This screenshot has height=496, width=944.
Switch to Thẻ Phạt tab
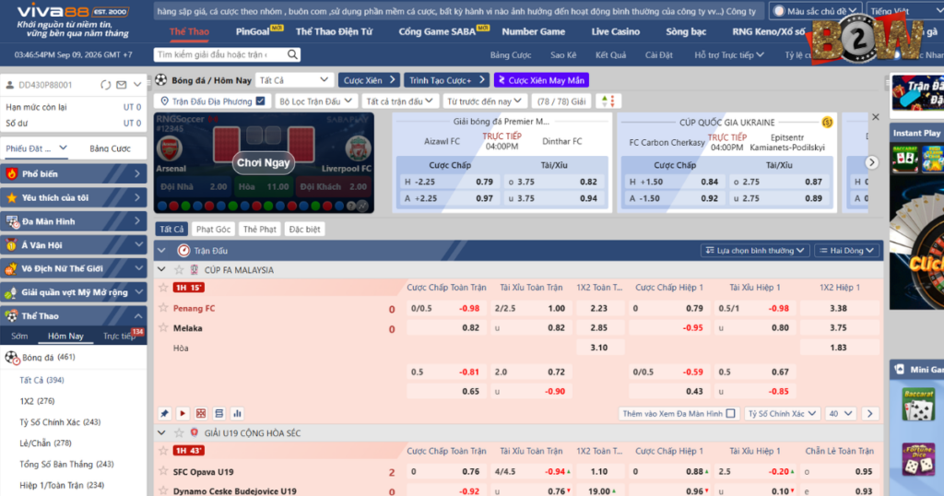pyautogui.click(x=259, y=229)
